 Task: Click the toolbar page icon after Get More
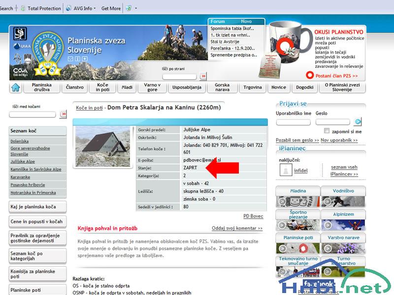[129, 8]
